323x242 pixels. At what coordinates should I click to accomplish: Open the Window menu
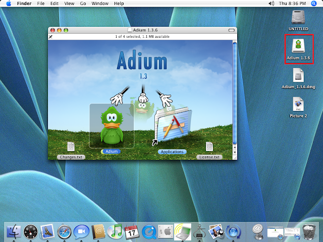point(100,4)
